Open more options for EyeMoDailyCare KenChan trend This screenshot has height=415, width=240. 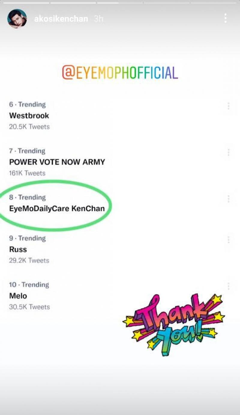point(229,199)
